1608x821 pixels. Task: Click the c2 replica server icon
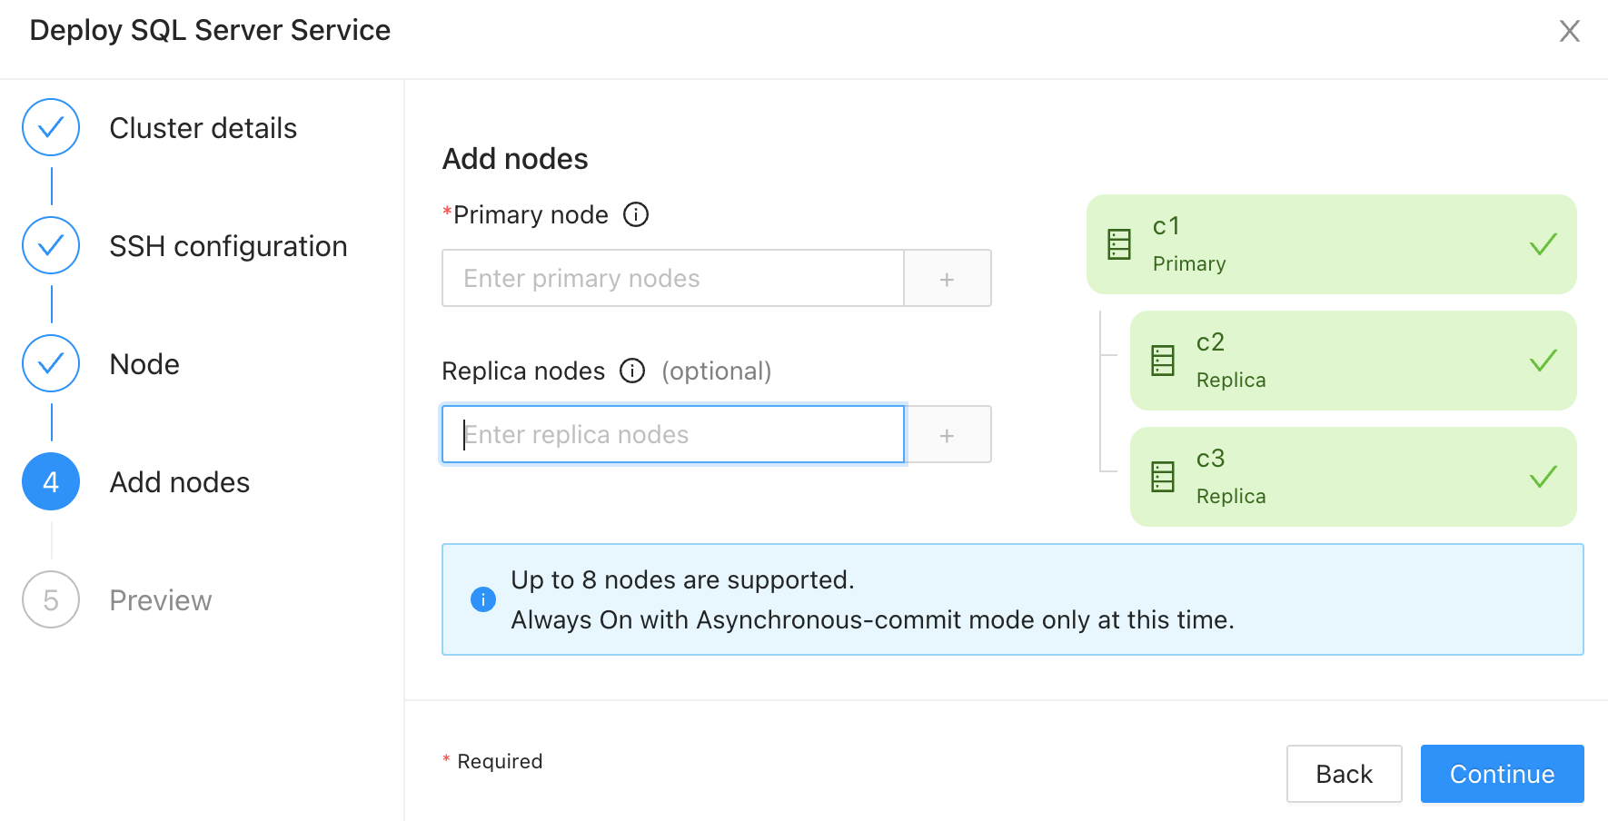click(x=1163, y=361)
